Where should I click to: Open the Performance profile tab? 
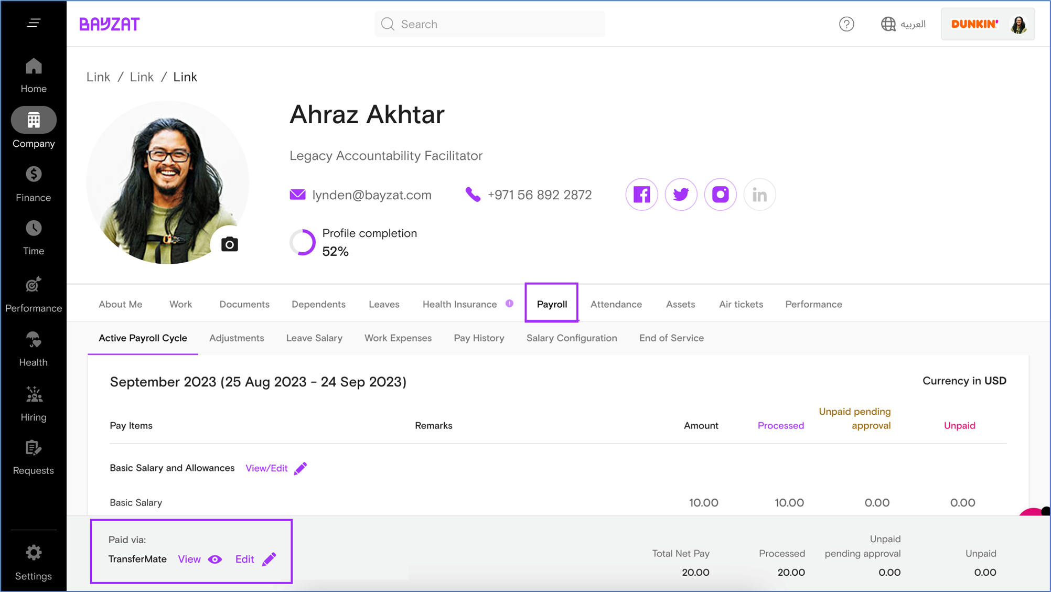(x=813, y=304)
